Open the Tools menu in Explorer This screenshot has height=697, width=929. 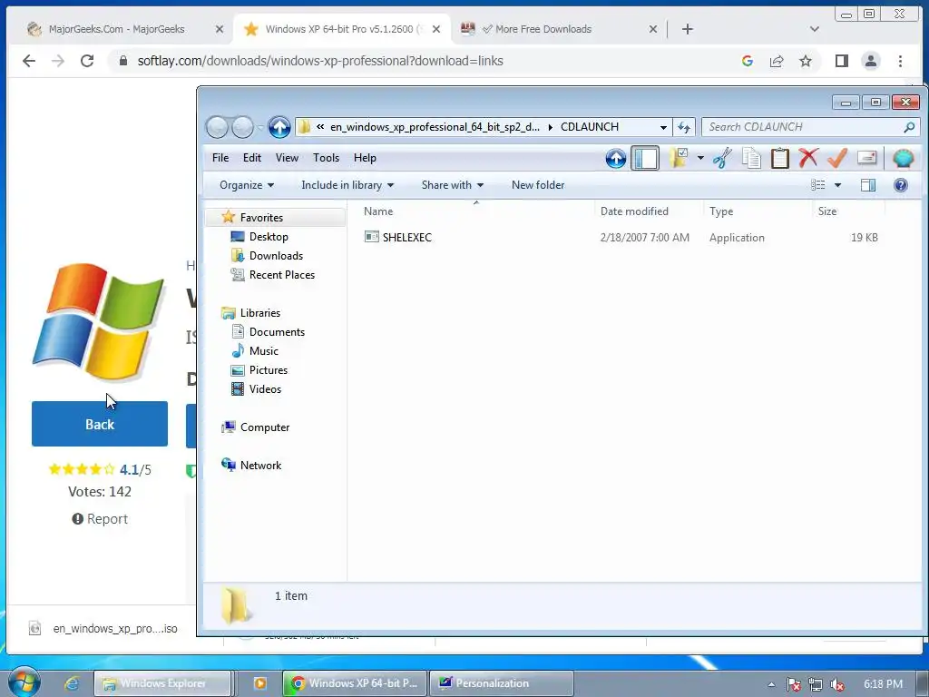tap(326, 158)
